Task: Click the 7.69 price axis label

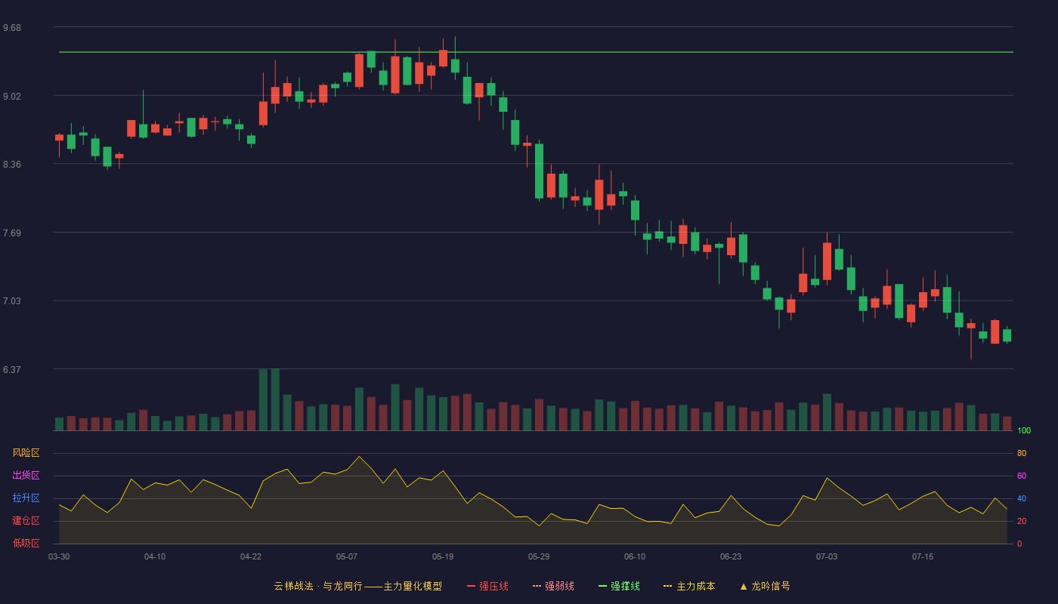Action: 12,233
